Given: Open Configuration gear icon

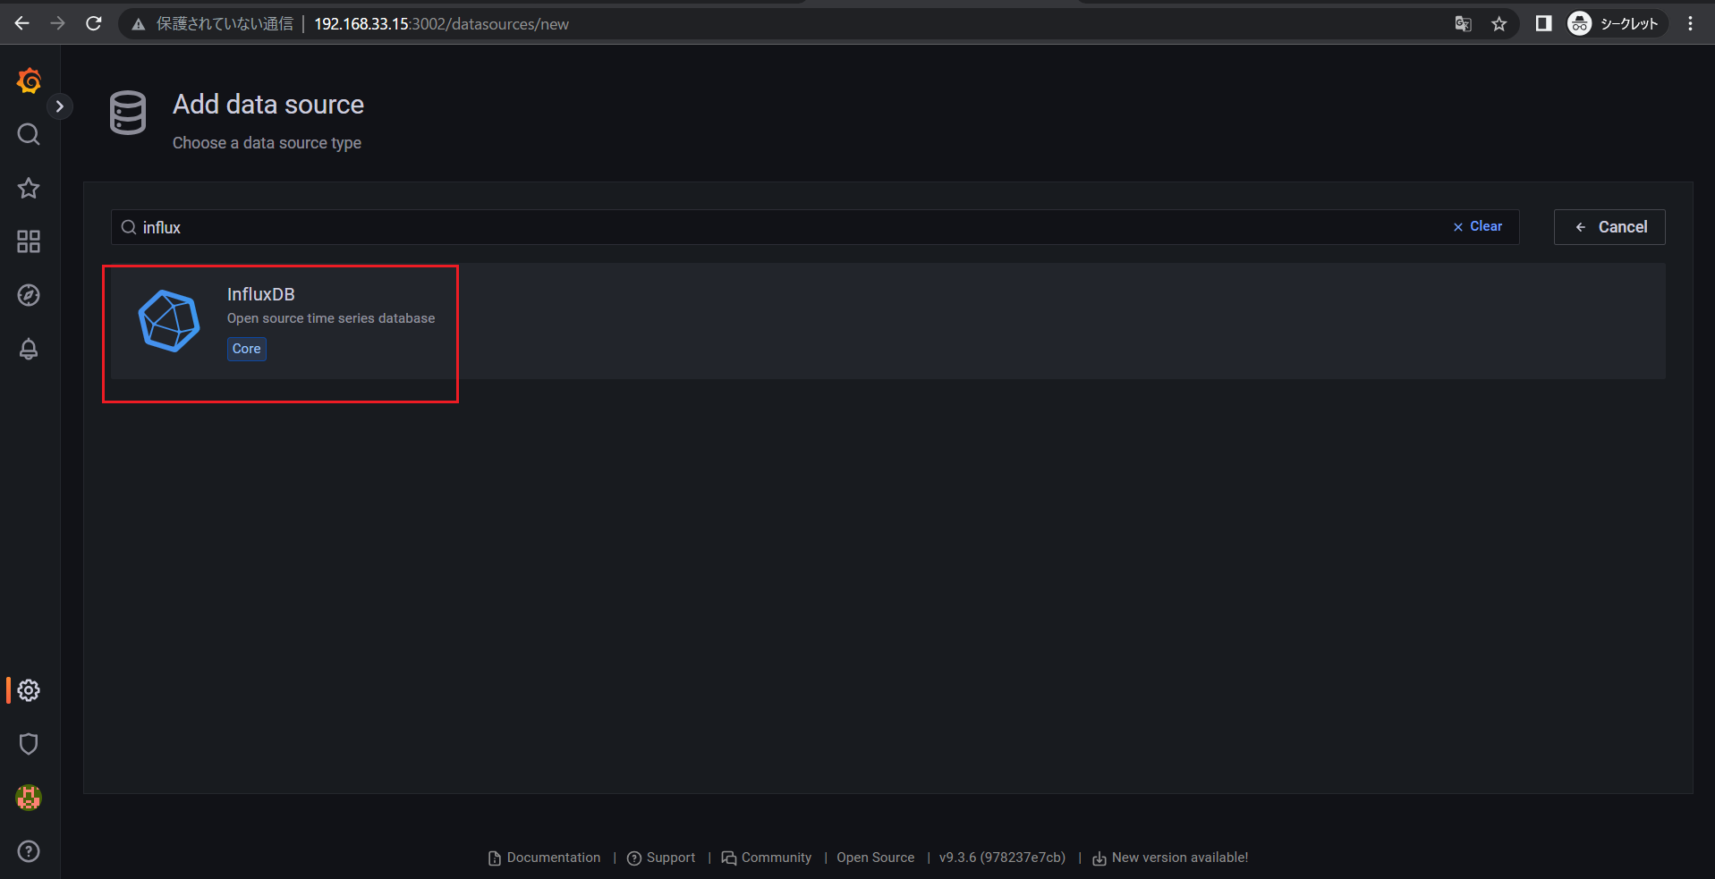Looking at the screenshot, I should [x=29, y=690].
